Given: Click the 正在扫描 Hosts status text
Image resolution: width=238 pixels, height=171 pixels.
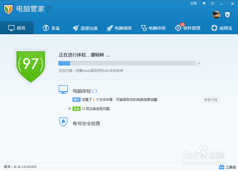Looking at the screenshot, I should point(91,71).
